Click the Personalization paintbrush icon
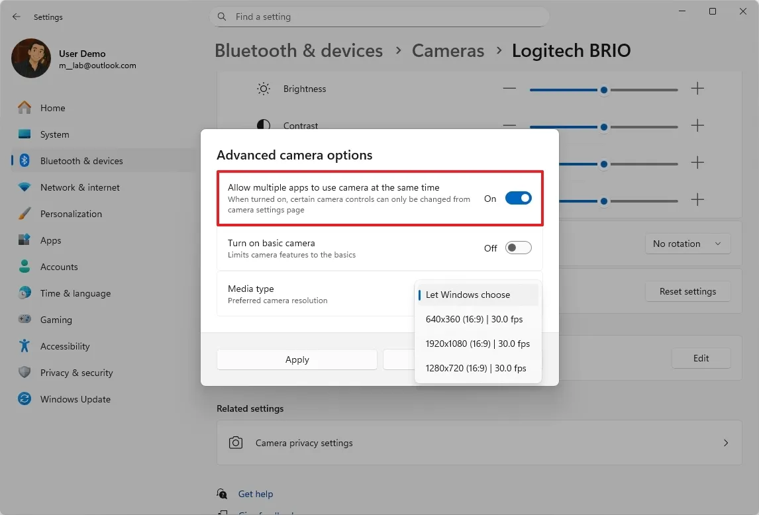The height and width of the screenshot is (515, 759). point(23,214)
